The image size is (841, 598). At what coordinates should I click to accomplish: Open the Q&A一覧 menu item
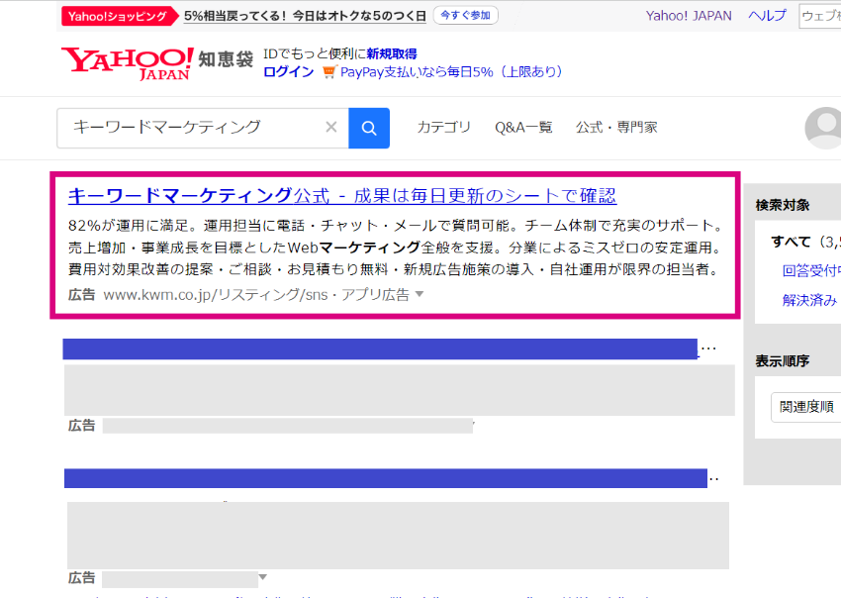523,127
